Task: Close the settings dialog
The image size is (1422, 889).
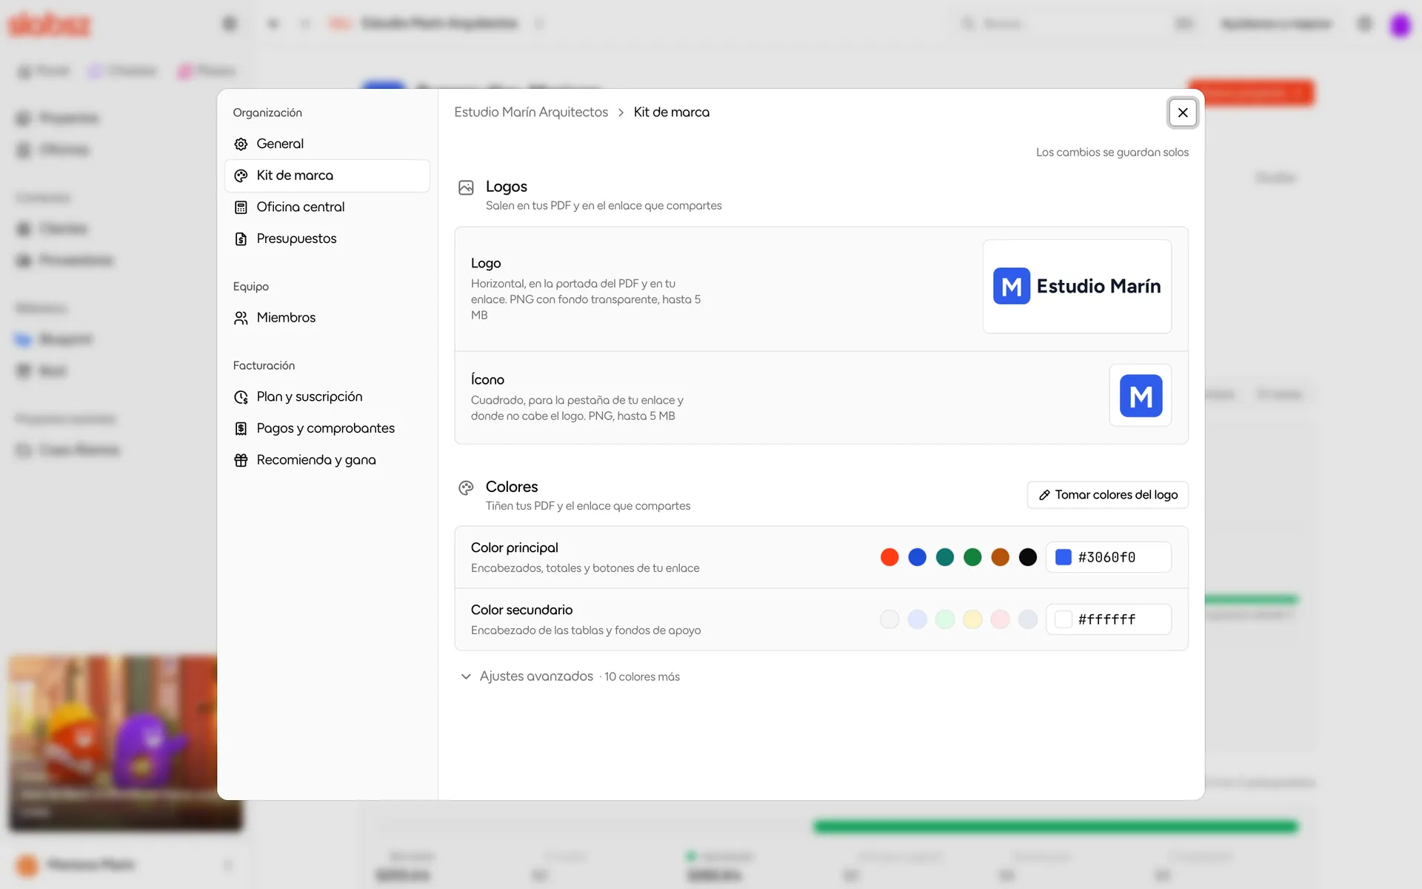Action: coord(1183,113)
